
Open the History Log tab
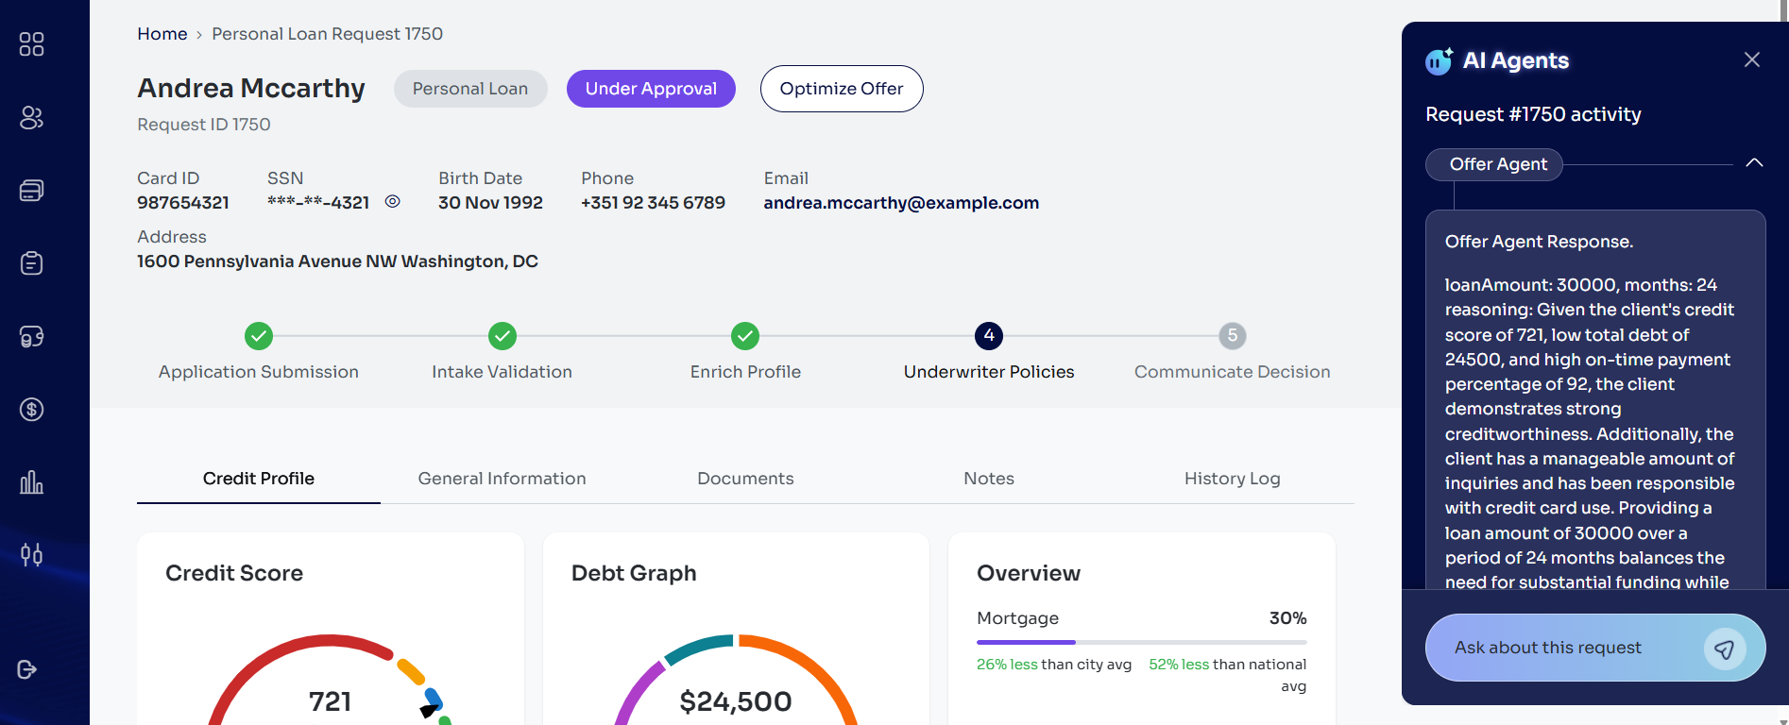(1232, 479)
